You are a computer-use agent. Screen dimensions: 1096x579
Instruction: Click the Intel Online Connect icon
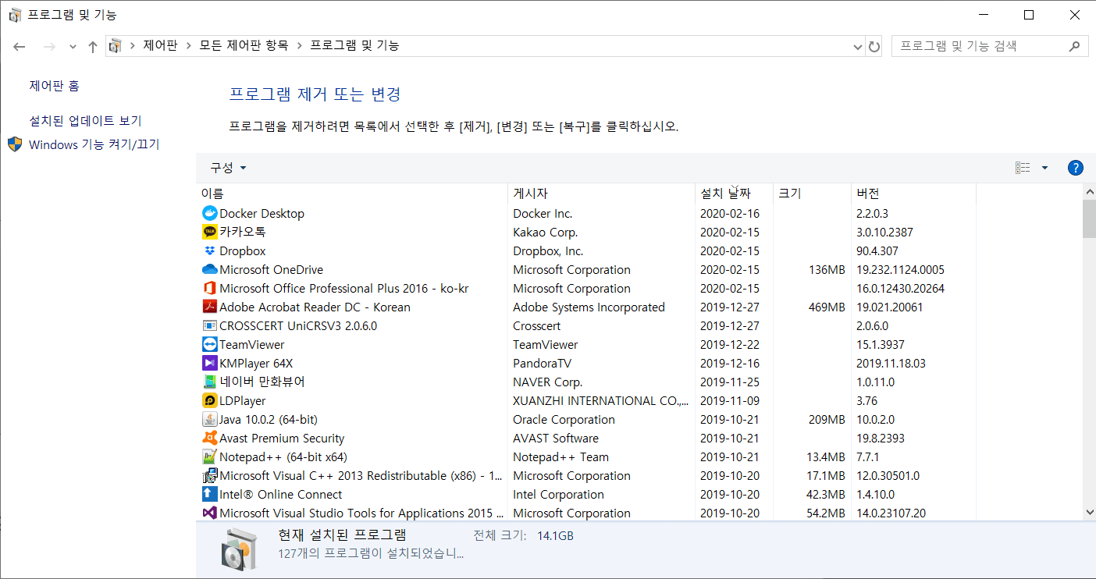pyautogui.click(x=209, y=494)
